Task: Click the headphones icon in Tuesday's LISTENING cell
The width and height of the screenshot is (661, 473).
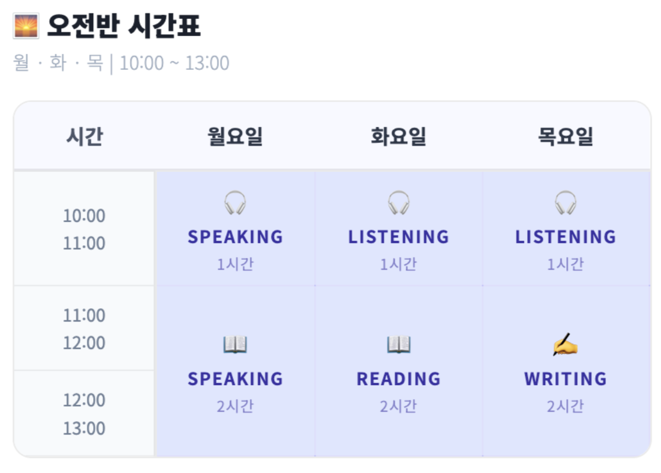Action: (399, 203)
